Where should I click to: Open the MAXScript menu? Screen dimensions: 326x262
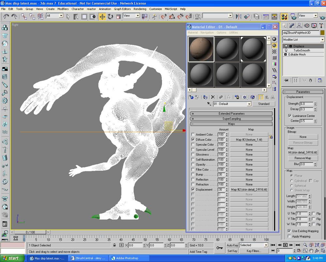click(x=171, y=9)
